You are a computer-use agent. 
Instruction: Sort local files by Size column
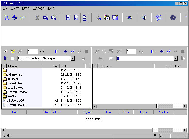pyautogui.click(x=51, y=66)
